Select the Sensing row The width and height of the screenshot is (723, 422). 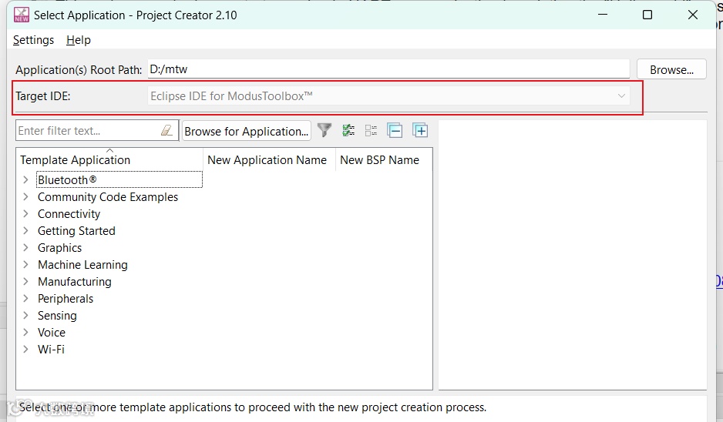pyautogui.click(x=57, y=316)
